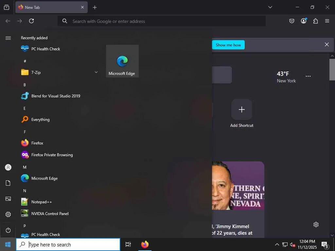Click the Firefox taskbar icon
The width and height of the screenshot is (335, 251).
145,244
